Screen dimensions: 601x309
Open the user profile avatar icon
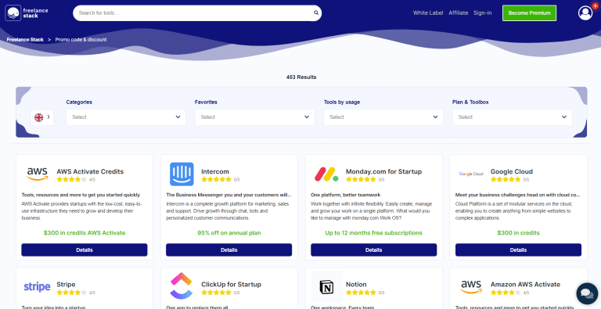point(585,13)
